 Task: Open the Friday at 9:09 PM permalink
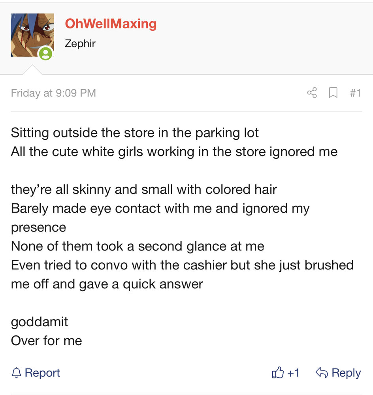(53, 93)
